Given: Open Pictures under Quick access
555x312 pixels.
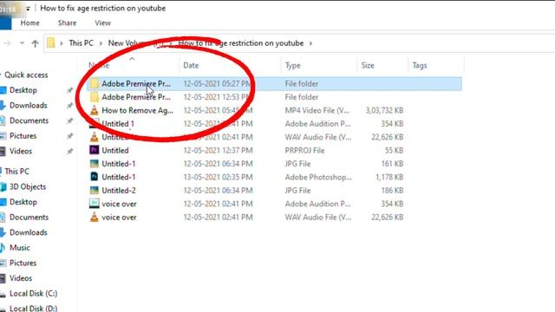Looking at the screenshot, I should pos(23,136).
